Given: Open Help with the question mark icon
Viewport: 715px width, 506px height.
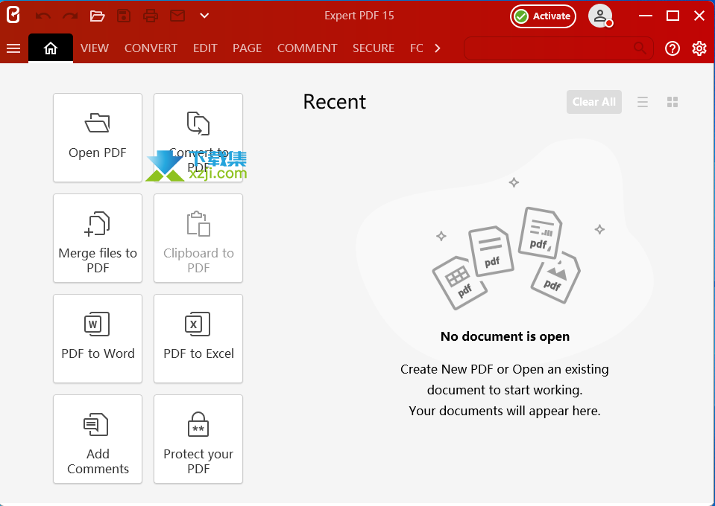Looking at the screenshot, I should [x=673, y=48].
